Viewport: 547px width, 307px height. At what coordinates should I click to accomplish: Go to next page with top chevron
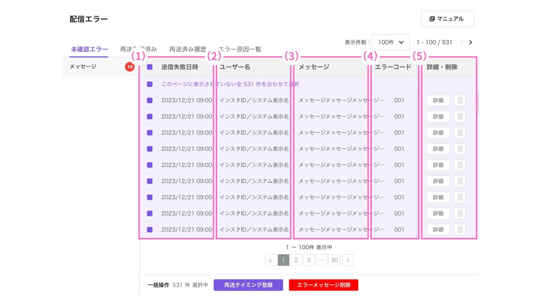[x=471, y=42]
